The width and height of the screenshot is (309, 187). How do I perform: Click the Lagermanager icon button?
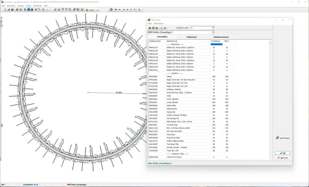pyautogui.click(x=282, y=137)
